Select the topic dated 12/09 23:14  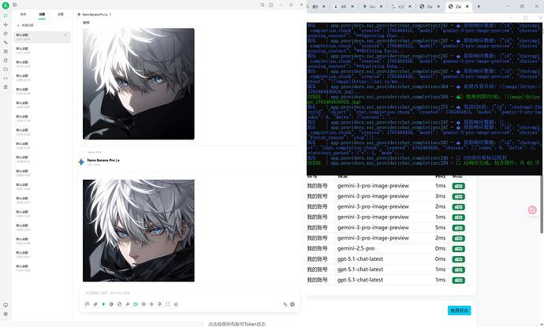pos(42,78)
